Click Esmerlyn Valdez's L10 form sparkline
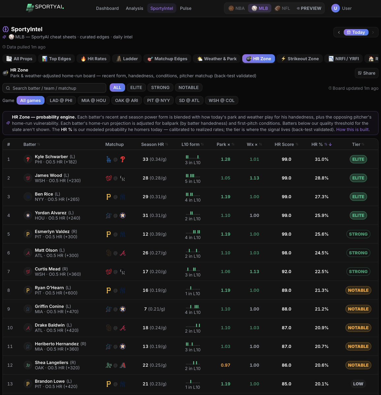 [193, 232]
